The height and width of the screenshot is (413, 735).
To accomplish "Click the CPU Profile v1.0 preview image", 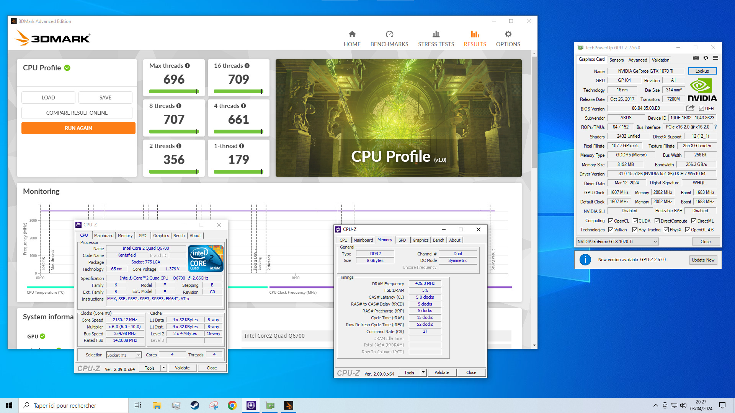I will [x=399, y=118].
